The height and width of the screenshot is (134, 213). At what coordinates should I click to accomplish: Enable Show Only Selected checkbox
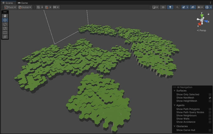click(210, 95)
